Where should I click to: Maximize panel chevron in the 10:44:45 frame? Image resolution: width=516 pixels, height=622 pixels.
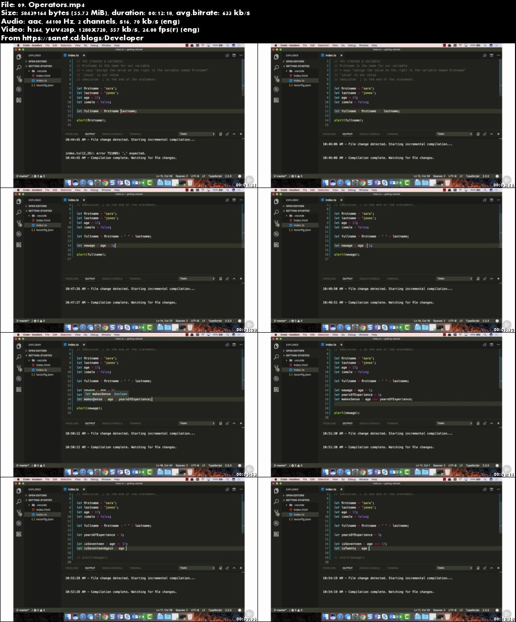click(234, 134)
